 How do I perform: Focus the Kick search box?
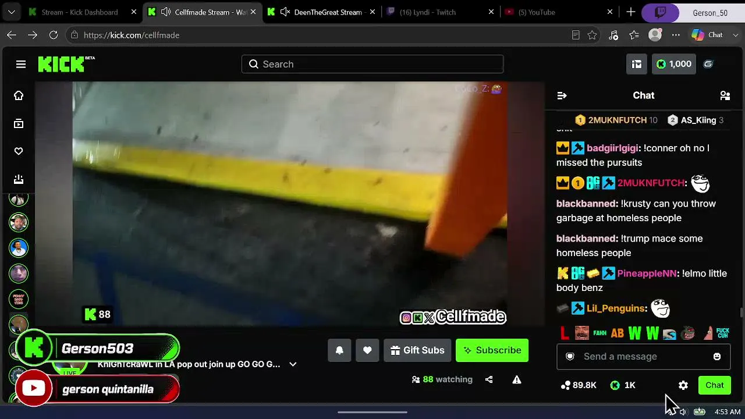[372, 64]
